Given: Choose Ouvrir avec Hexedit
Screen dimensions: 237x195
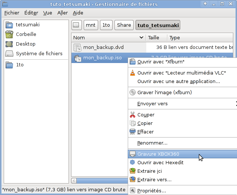Looking at the screenshot, I should (x=183, y=162).
